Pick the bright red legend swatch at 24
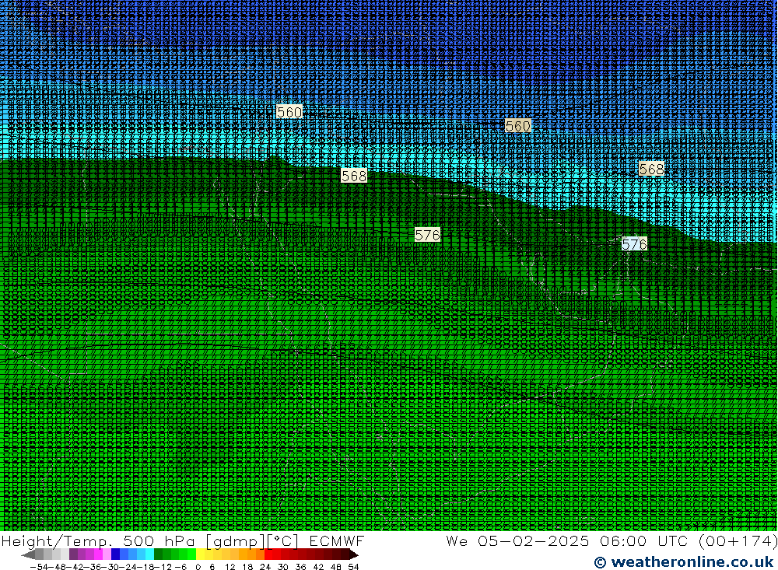The height and width of the screenshot is (570, 778). tap(268, 554)
